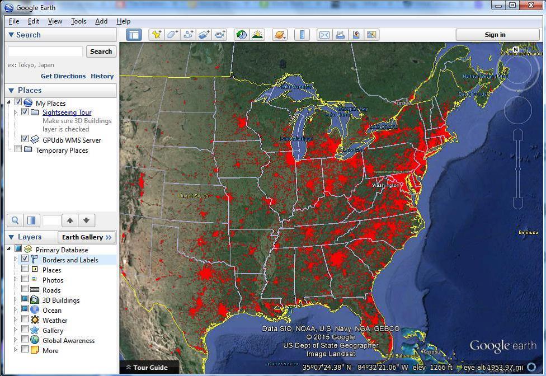
Task: Click the N on the compass ring
Action: 516,50
